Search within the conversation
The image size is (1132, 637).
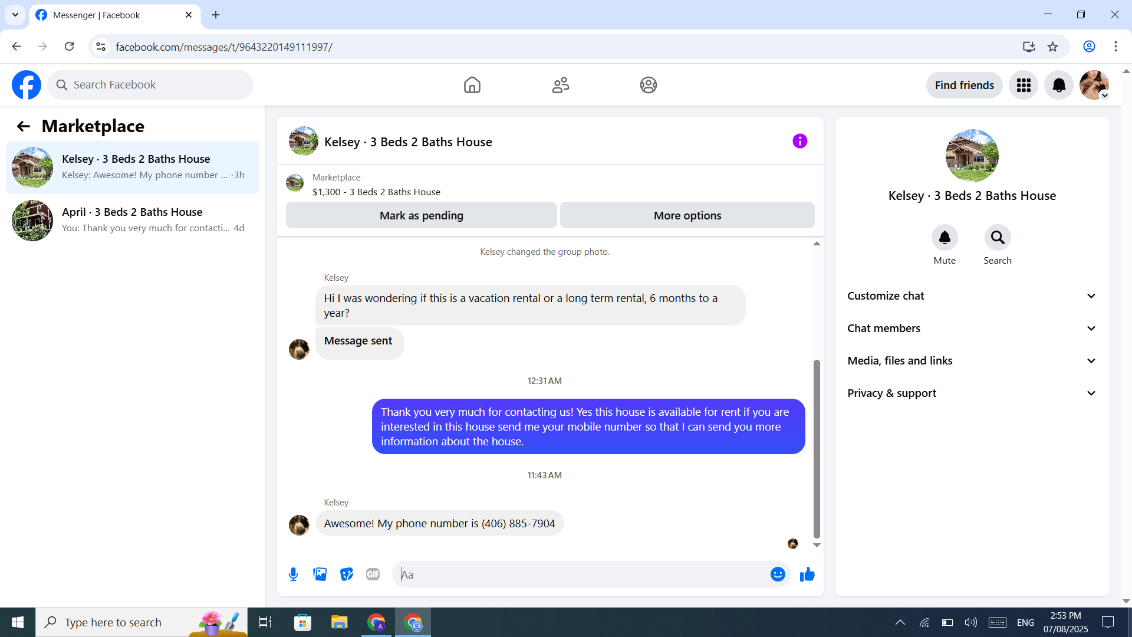[x=997, y=238]
